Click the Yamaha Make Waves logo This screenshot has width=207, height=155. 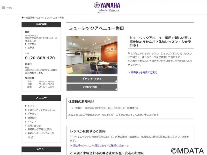[107, 7]
